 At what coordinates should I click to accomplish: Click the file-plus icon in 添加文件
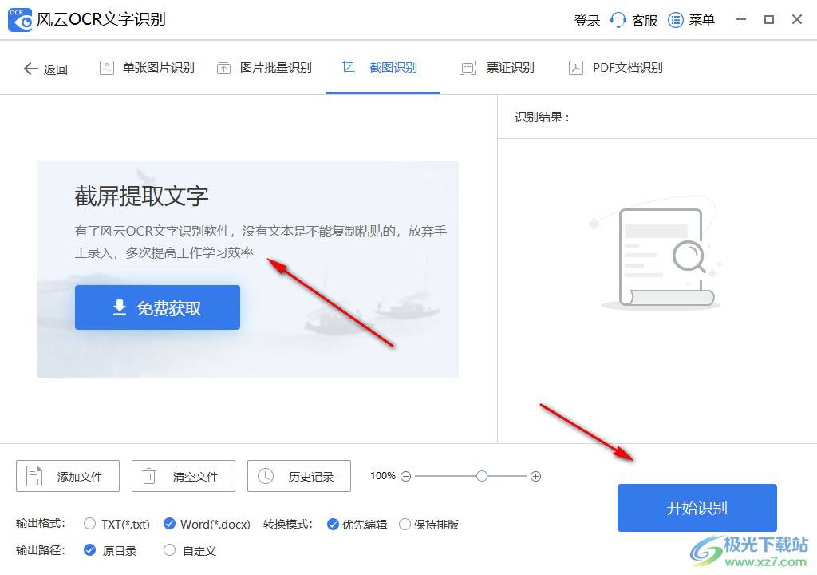point(34,476)
